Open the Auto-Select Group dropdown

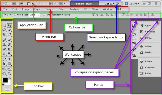tap(34, 15)
